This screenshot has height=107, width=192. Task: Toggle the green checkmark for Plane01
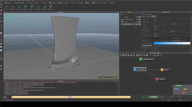click(135, 22)
